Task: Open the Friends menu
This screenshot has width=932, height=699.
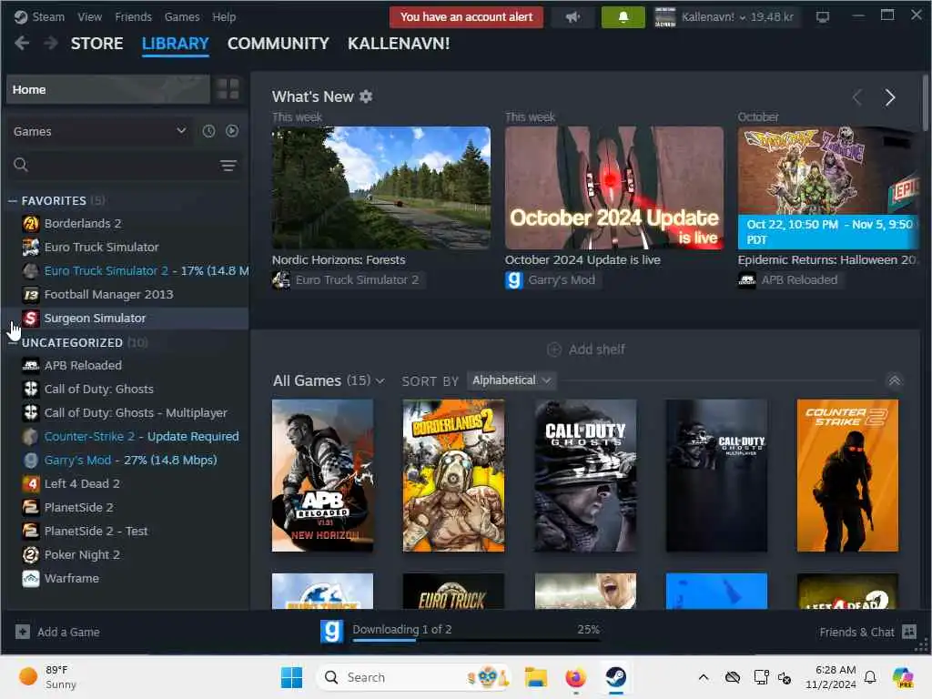Action: (x=133, y=16)
